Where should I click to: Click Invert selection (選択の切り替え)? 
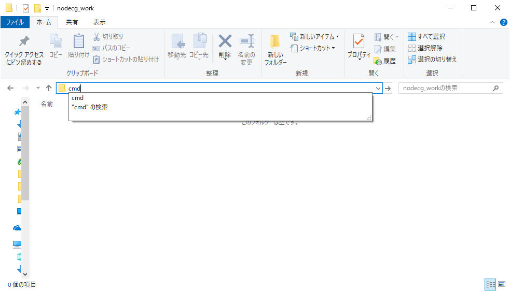pos(432,60)
